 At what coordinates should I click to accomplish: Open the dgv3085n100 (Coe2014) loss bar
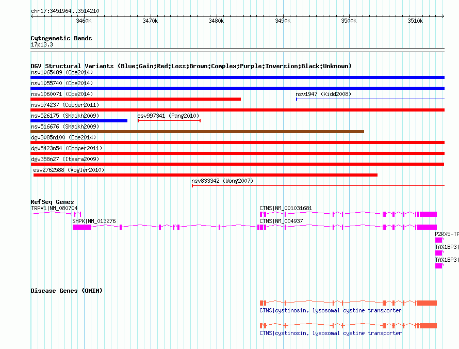(x=237, y=142)
